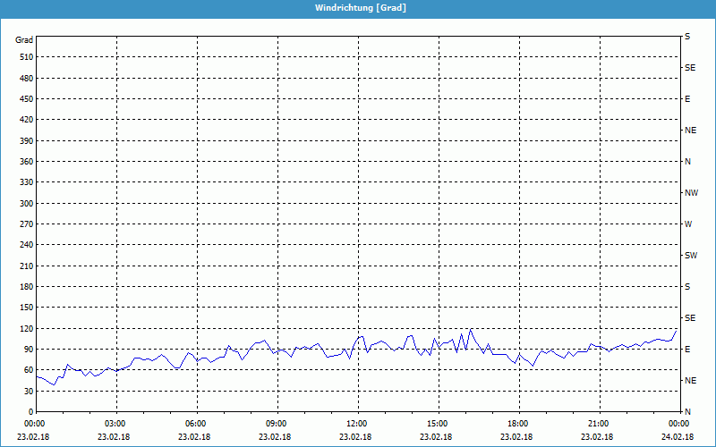Click the Windrichtung [Grad] chart title
The width and height of the screenshot is (716, 447).
(358, 7)
